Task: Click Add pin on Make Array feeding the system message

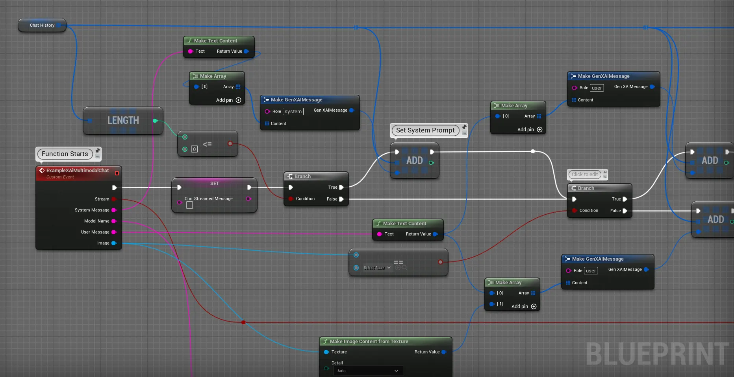Action: pyautogui.click(x=228, y=100)
